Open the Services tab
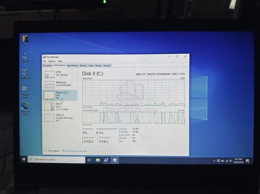 (x=107, y=66)
